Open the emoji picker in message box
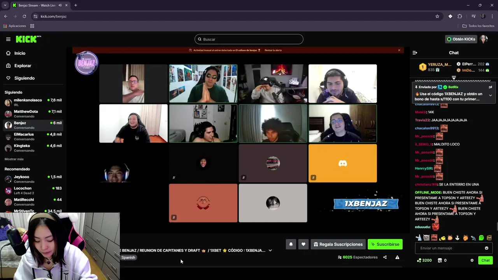Image resolution: width=498 pixels, height=280 pixels. pos(486,248)
